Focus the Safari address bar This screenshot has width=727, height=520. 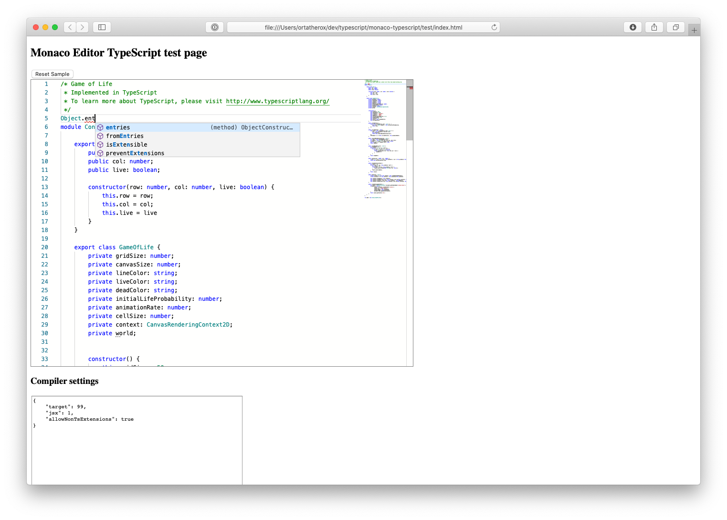pyautogui.click(x=363, y=27)
